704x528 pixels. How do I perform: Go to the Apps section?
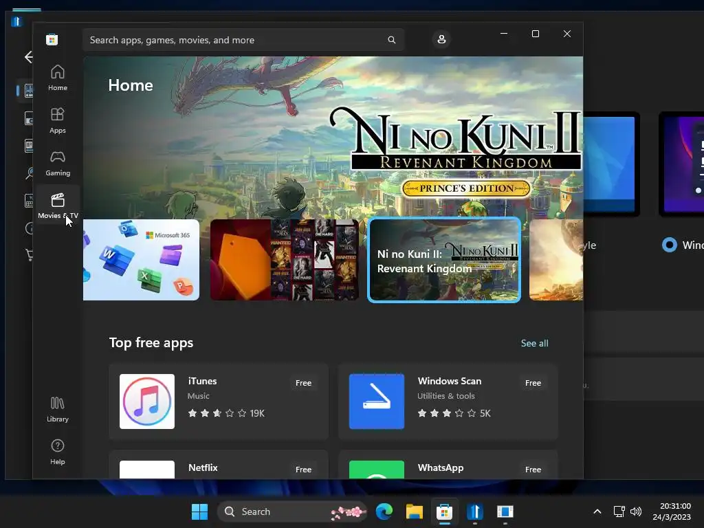[58, 121]
